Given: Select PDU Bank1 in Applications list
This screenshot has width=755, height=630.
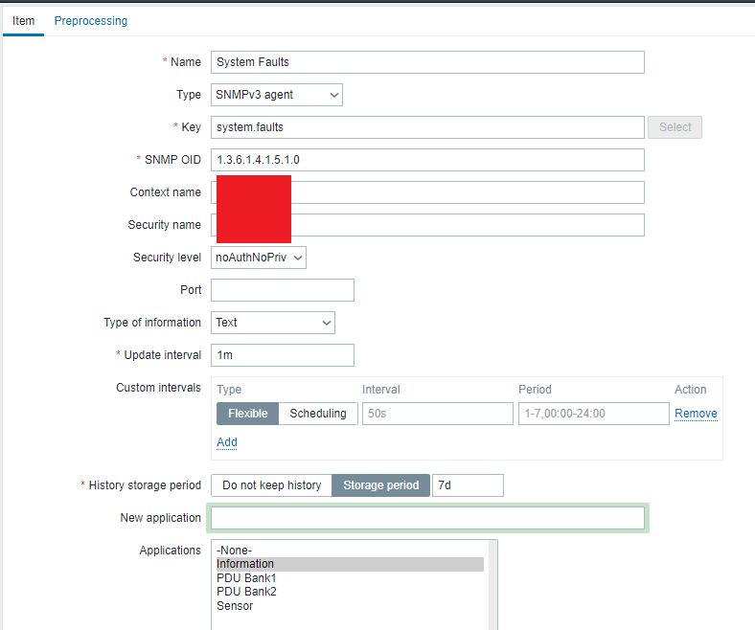Looking at the screenshot, I should (350, 578).
